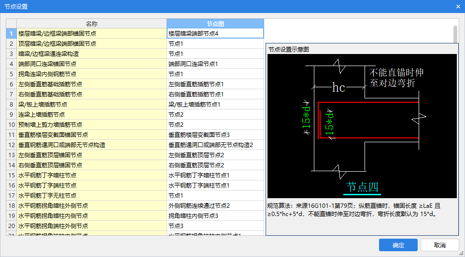The width and height of the screenshot is (465, 257).
Task: Close the 节点设置 dialog
Action: coord(458,7)
